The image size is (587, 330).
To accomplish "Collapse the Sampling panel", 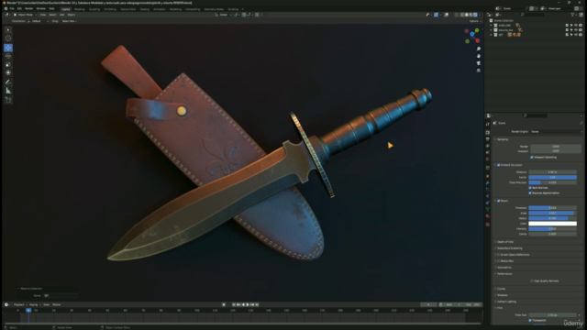I will [x=502, y=139].
